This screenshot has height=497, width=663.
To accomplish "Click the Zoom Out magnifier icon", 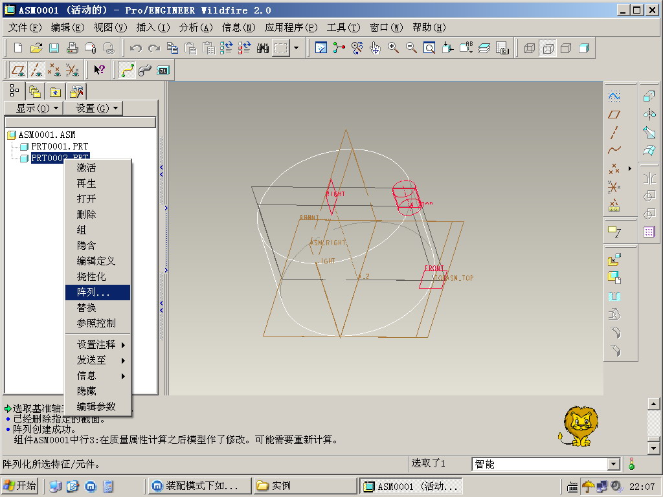I will [x=411, y=48].
